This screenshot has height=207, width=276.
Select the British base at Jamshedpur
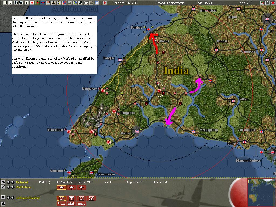(261, 132)
